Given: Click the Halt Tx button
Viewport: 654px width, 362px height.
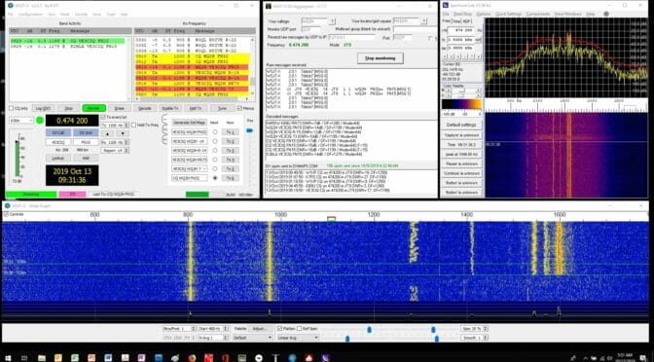Looking at the screenshot, I should coord(196,108).
